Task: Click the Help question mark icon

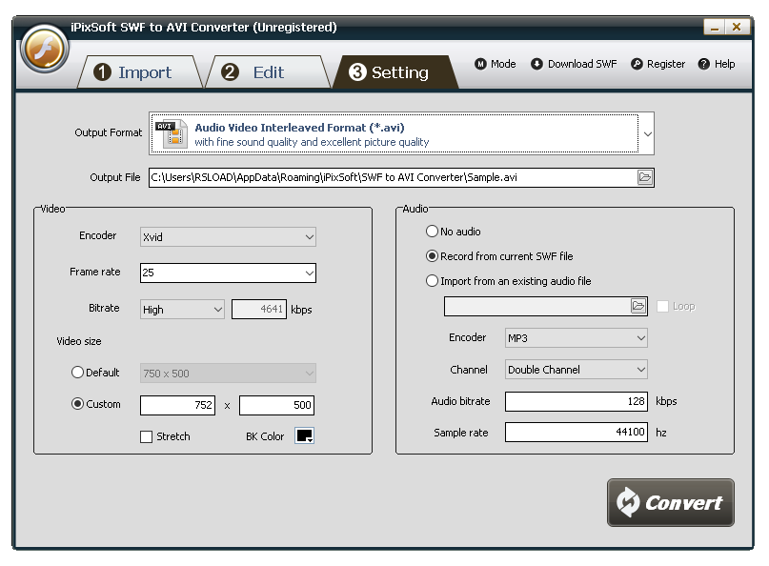Action: click(x=704, y=64)
